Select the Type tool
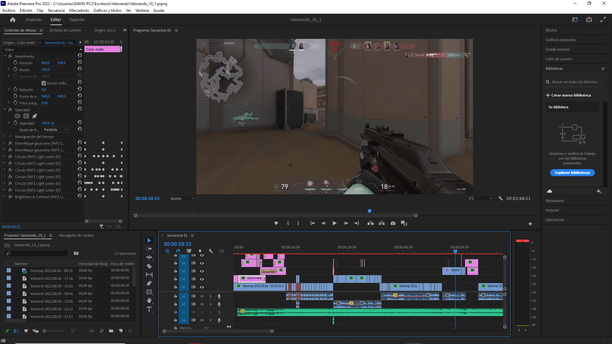Screen dimensions: 612x344 pyautogui.click(x=149, y=309)
